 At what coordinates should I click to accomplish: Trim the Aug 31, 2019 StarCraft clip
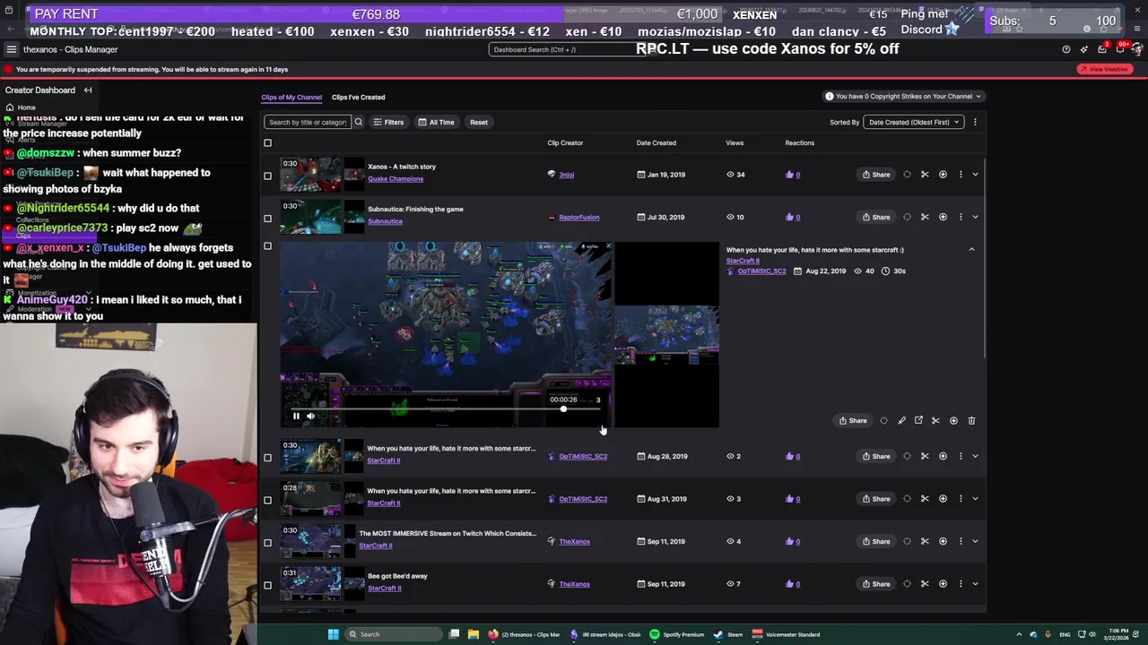(925, 499)
